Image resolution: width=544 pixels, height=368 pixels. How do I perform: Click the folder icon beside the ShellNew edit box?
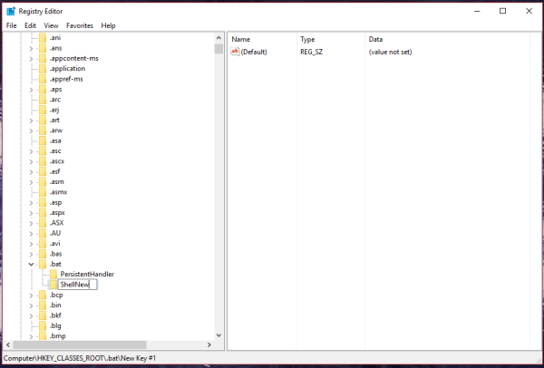[x=53, y=285]
